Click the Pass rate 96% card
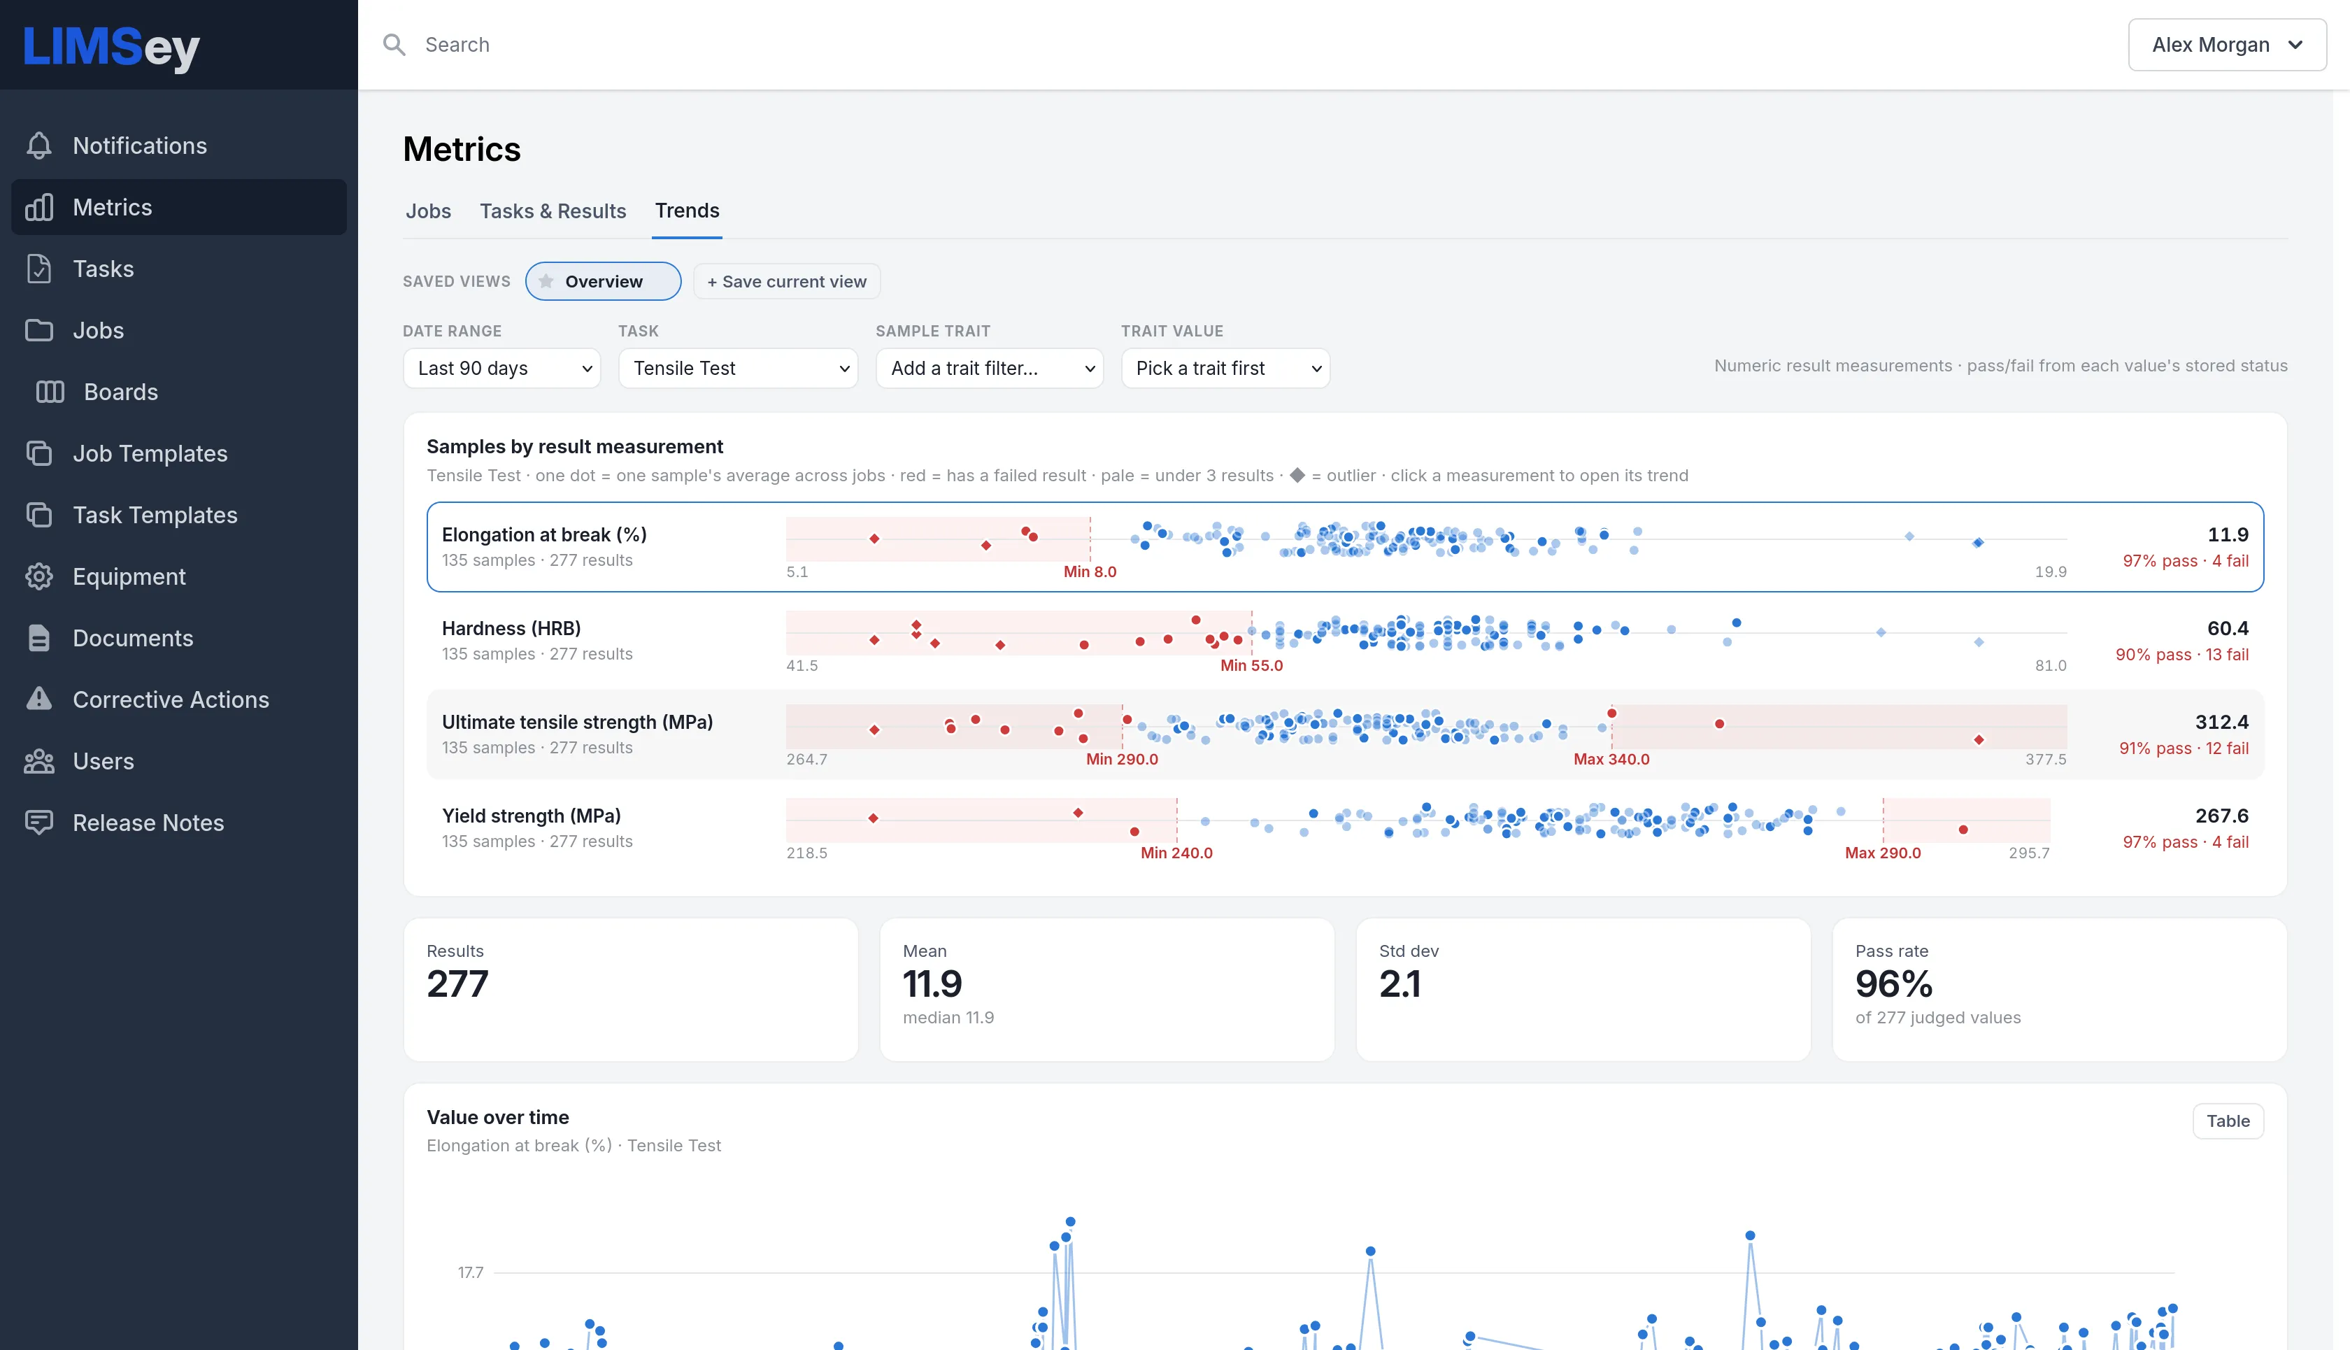Screen dimensions: 2350x1350 point(2059,989)
